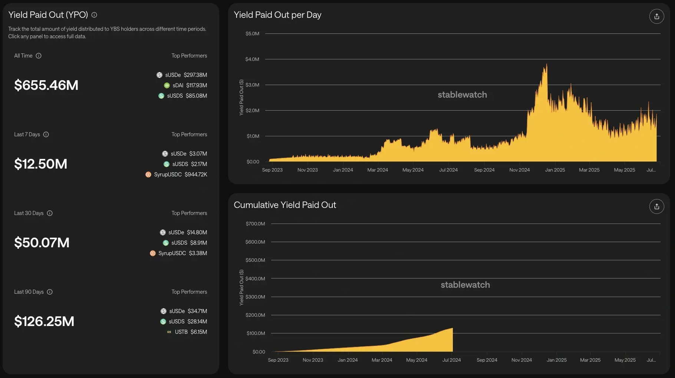The height and width of the screenshot is (378, 675).
Task: Click SyrupUSDC token icon in Last 30 Days
Action: click(153, 253)
